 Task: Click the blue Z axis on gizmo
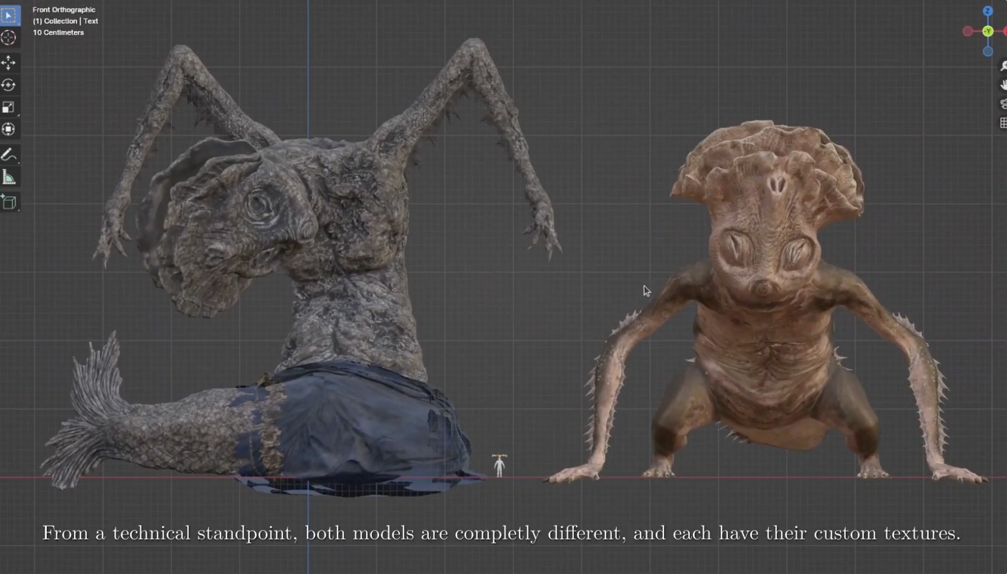pyautogui.click(x=988, y=11)
